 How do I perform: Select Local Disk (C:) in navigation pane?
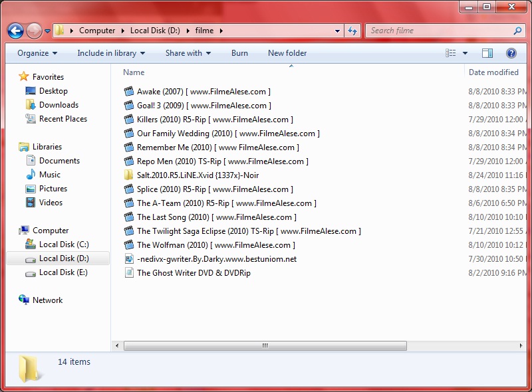point(64,245)
